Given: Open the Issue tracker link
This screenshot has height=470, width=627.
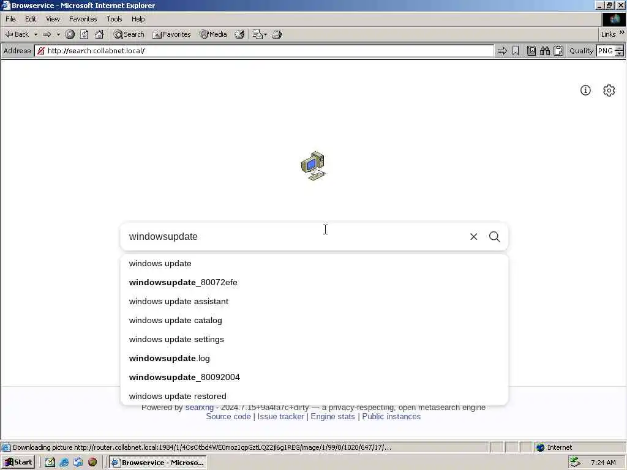Looking at the screenshot, I should point(280,416).
